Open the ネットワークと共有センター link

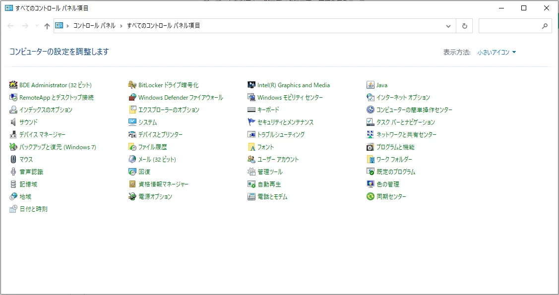pyautogui.click(x=406, y=135)
